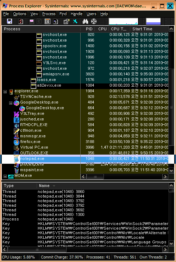Open the Help menu
This screenshot has width=176, height=262.
click(104, 14)
